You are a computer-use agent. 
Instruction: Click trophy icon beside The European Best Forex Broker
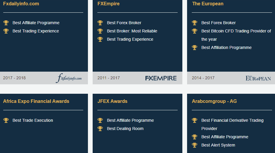pos(194,23)
